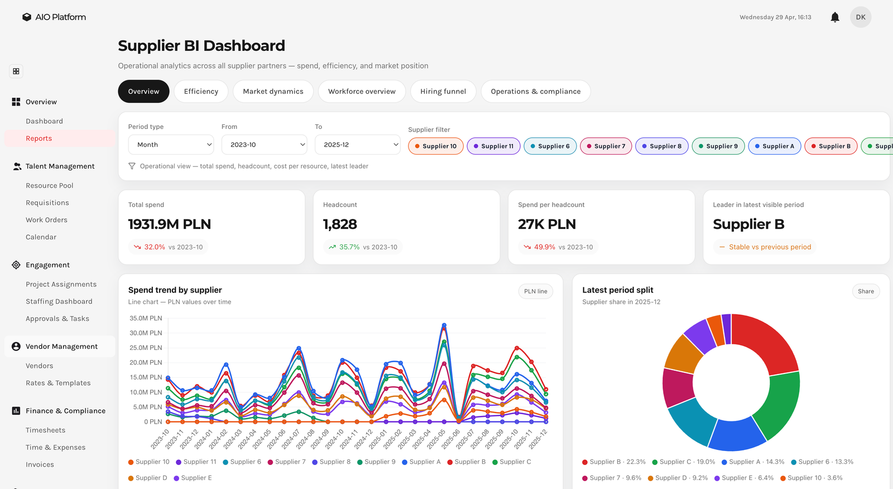Open the DK user avatar menu
Viewport: 893px width, 489px height.
click(861, 17)
